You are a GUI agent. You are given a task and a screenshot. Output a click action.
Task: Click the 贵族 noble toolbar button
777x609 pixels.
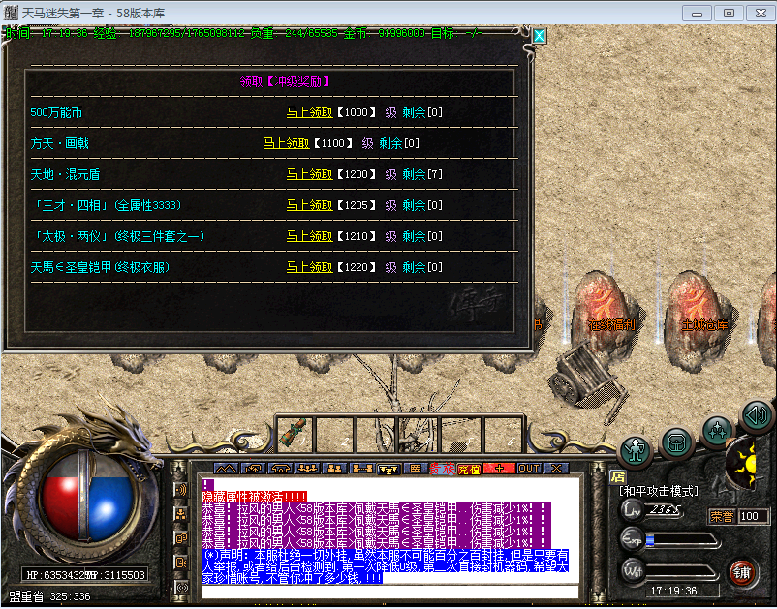click(442, 469)
